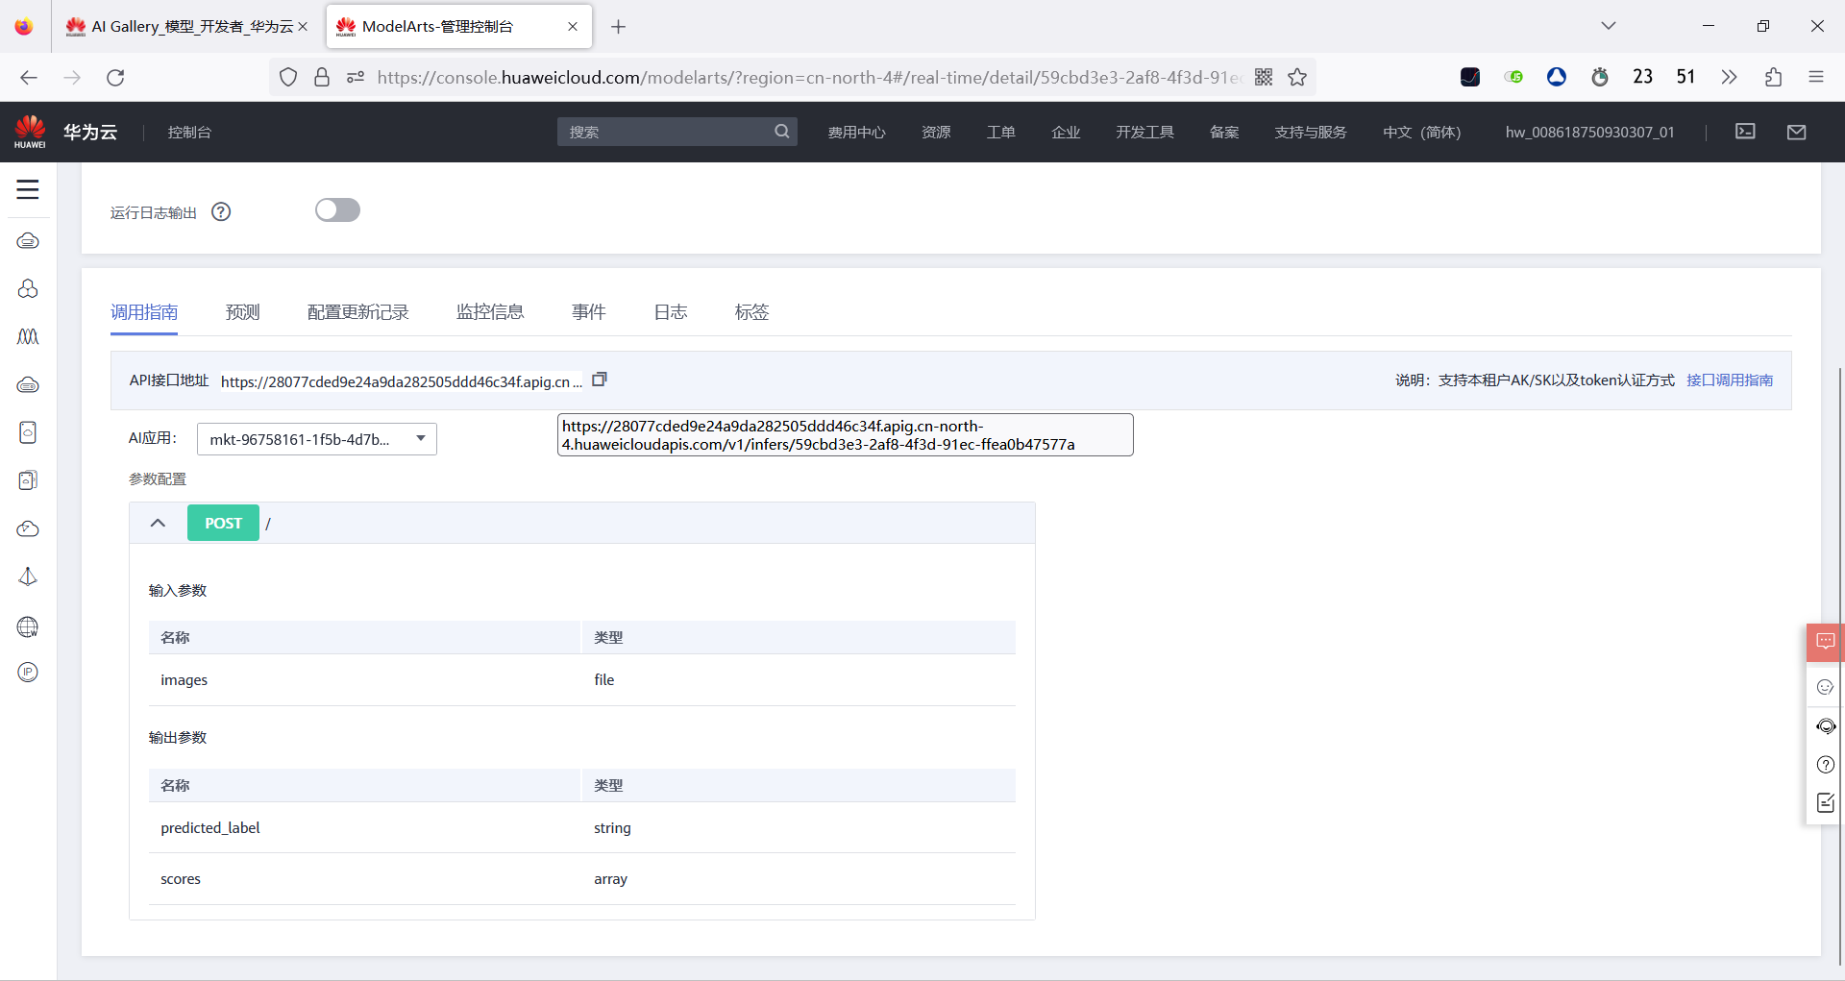The width and height of the screenshot is (1845, 981).
Task: Click the scores output parameter name
Action: pos(181,879)
